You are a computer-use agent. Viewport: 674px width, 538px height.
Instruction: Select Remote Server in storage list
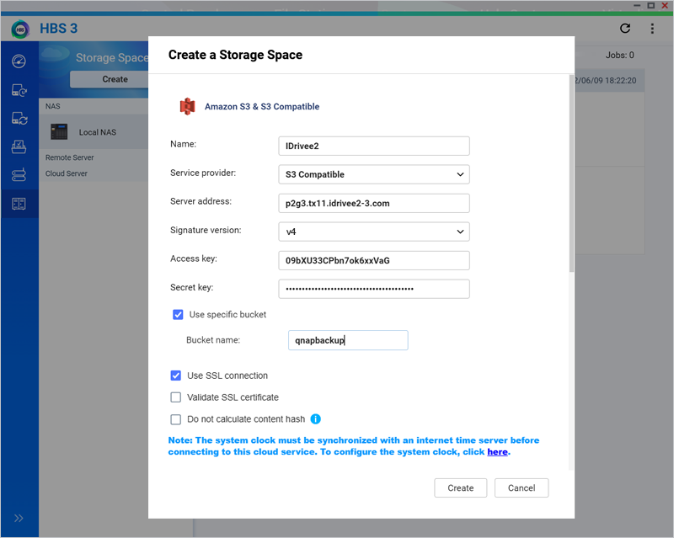pyautogui.click(x=69, y=157)
